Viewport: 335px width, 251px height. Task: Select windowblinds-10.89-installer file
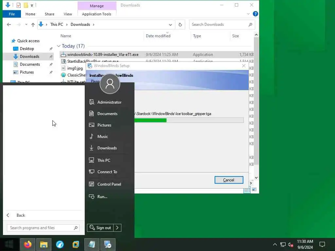click(103, 55)
